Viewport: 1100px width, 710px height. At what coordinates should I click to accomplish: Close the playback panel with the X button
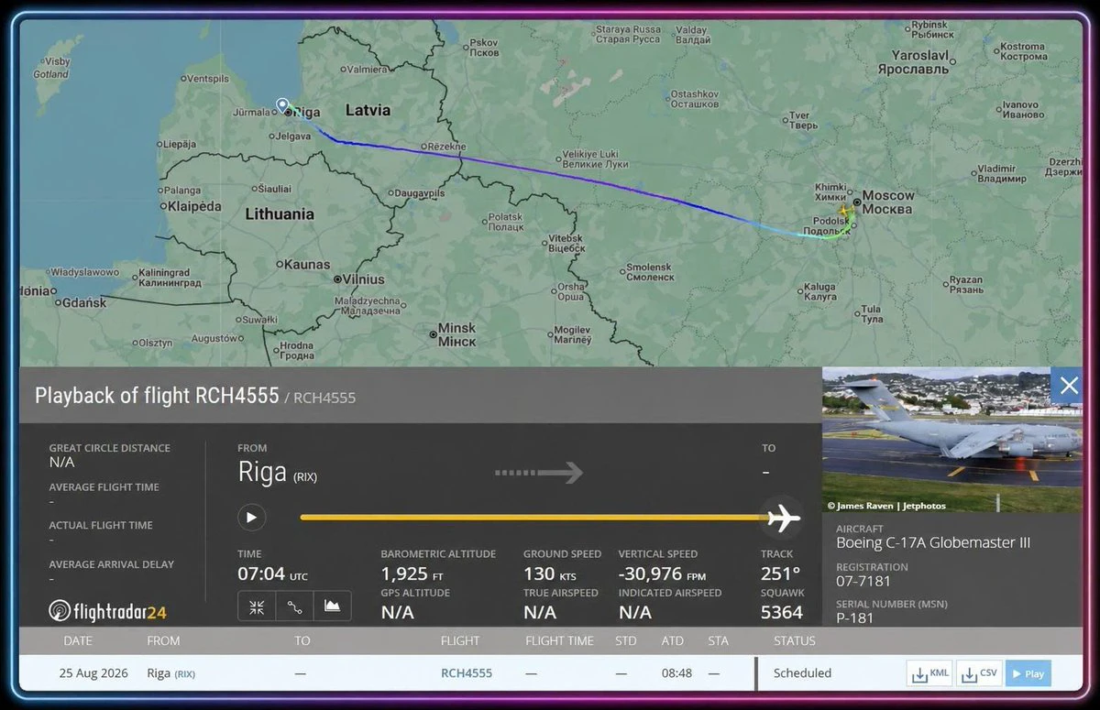tap(1068, 386)
